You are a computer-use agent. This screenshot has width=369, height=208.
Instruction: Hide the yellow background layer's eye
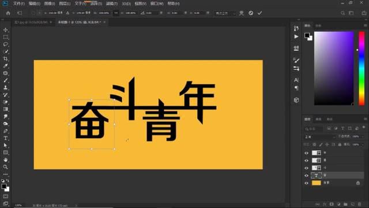306,183
